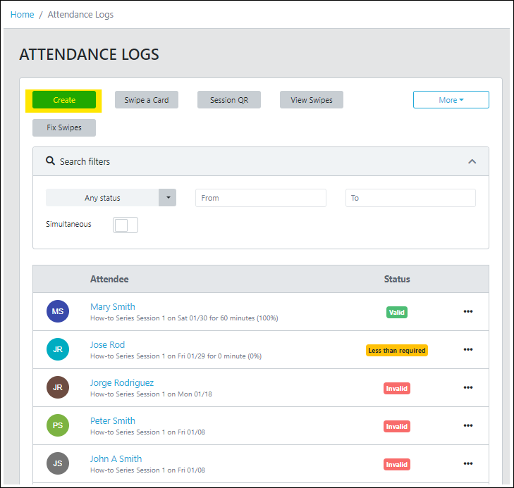The width and height of the screenshot is (514, 488).
Task: Click the Search filters magnifier icon
Action: point(50,161)
